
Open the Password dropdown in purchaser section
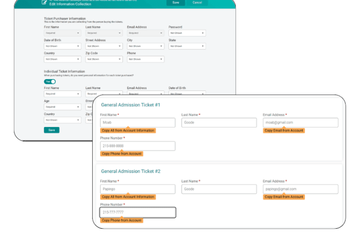pyautogui.click(x=187, y=33)
